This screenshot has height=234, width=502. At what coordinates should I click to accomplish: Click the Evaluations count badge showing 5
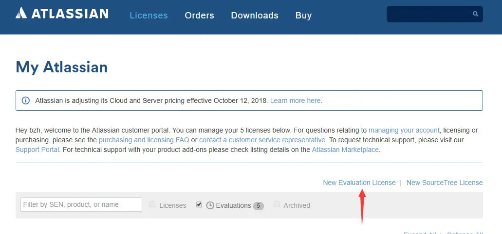259,206
